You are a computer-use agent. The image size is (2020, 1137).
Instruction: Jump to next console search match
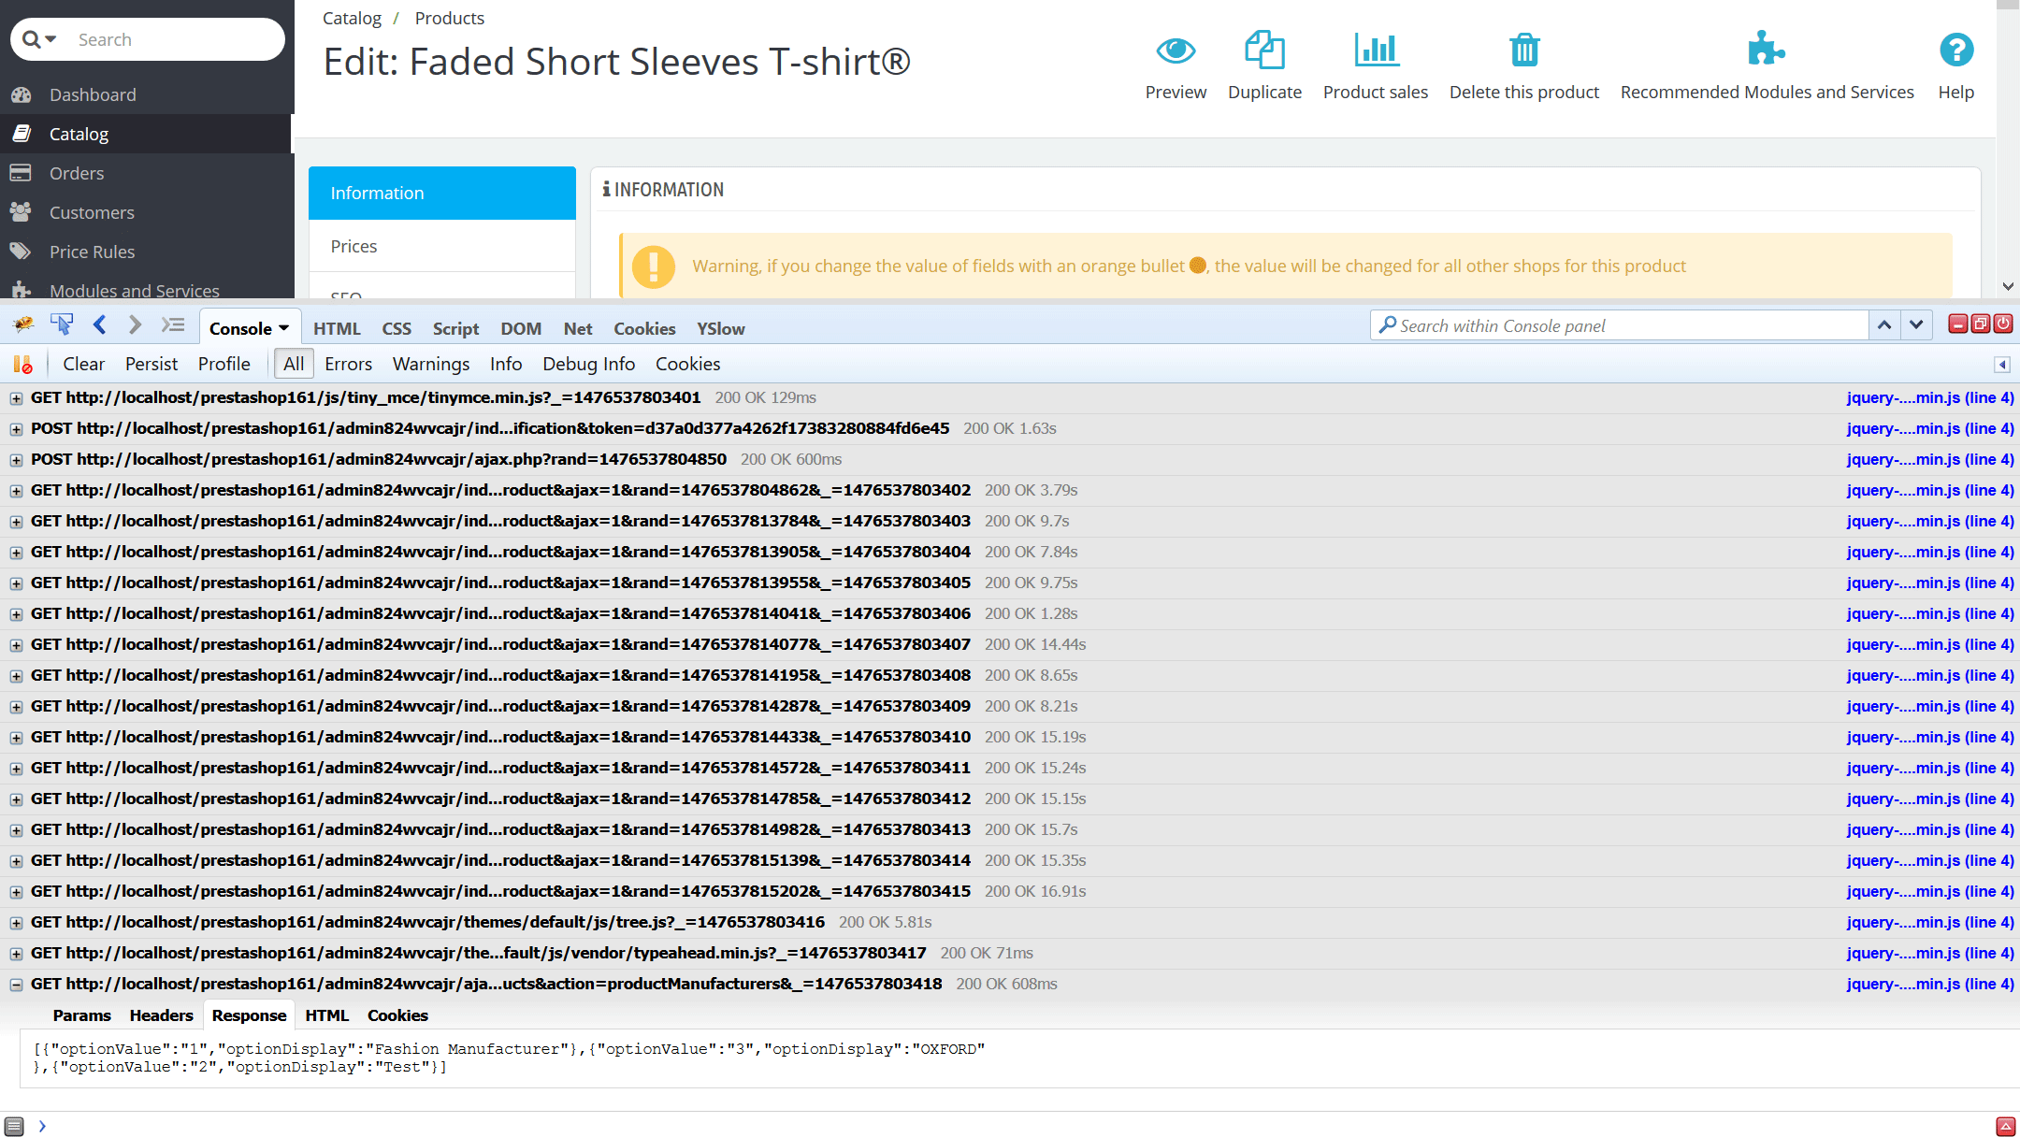point(1916,325)
